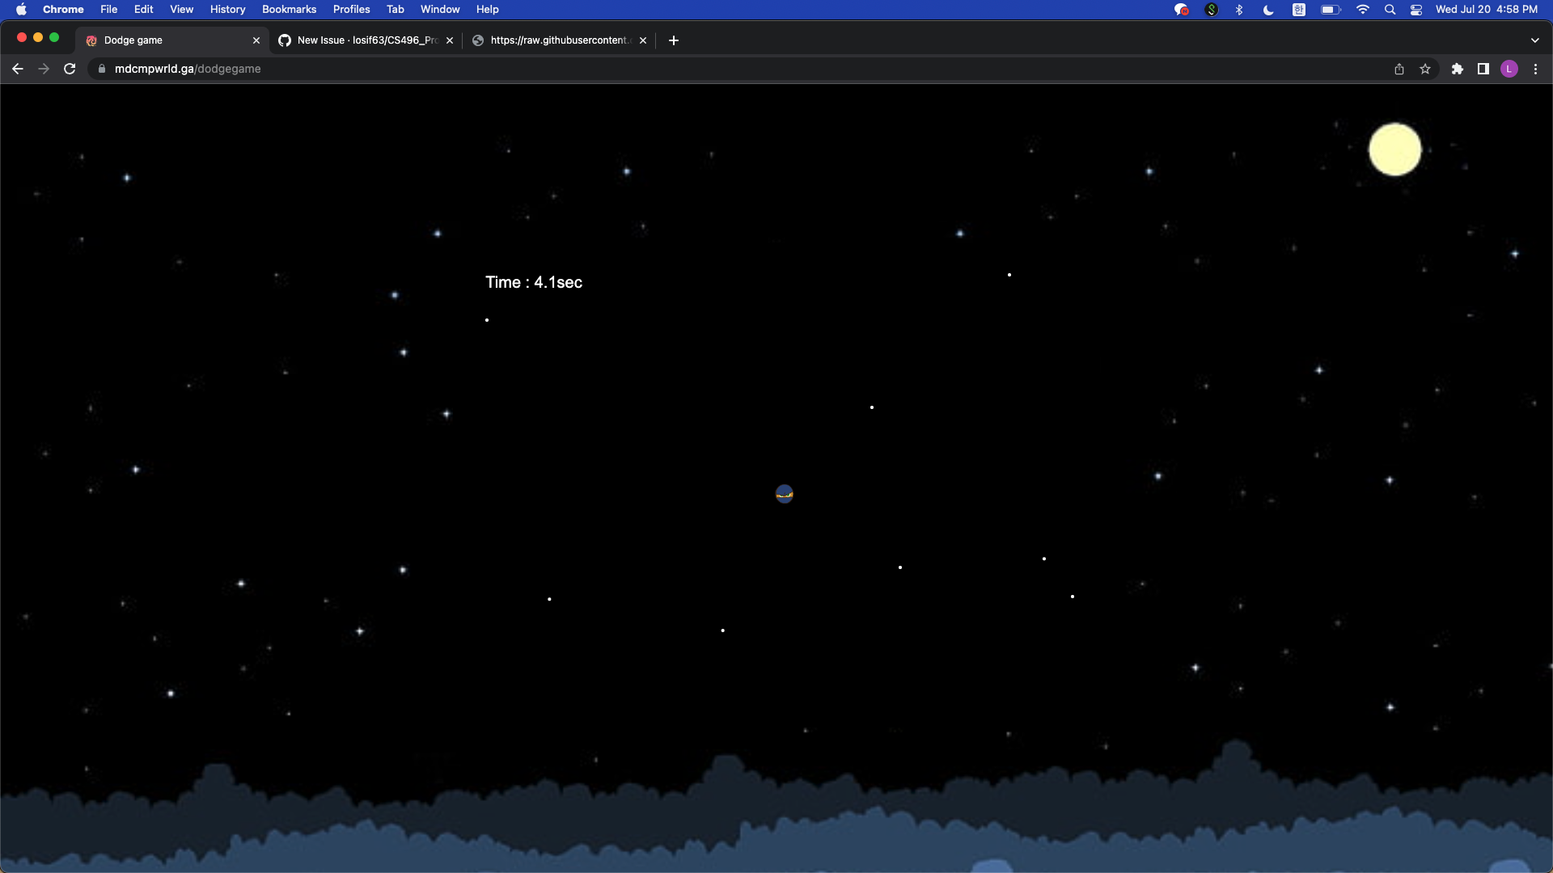Open the Chrome extensions puzzle icon

tap(1458, 69)
